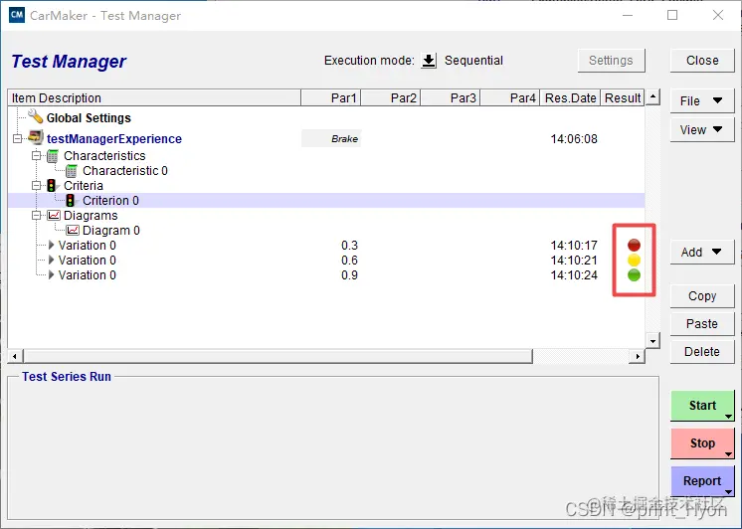This screenshot has width=742, height=529.
Task: Click the horizontal scrollbar thumb
Action: (x=278, y=356)
